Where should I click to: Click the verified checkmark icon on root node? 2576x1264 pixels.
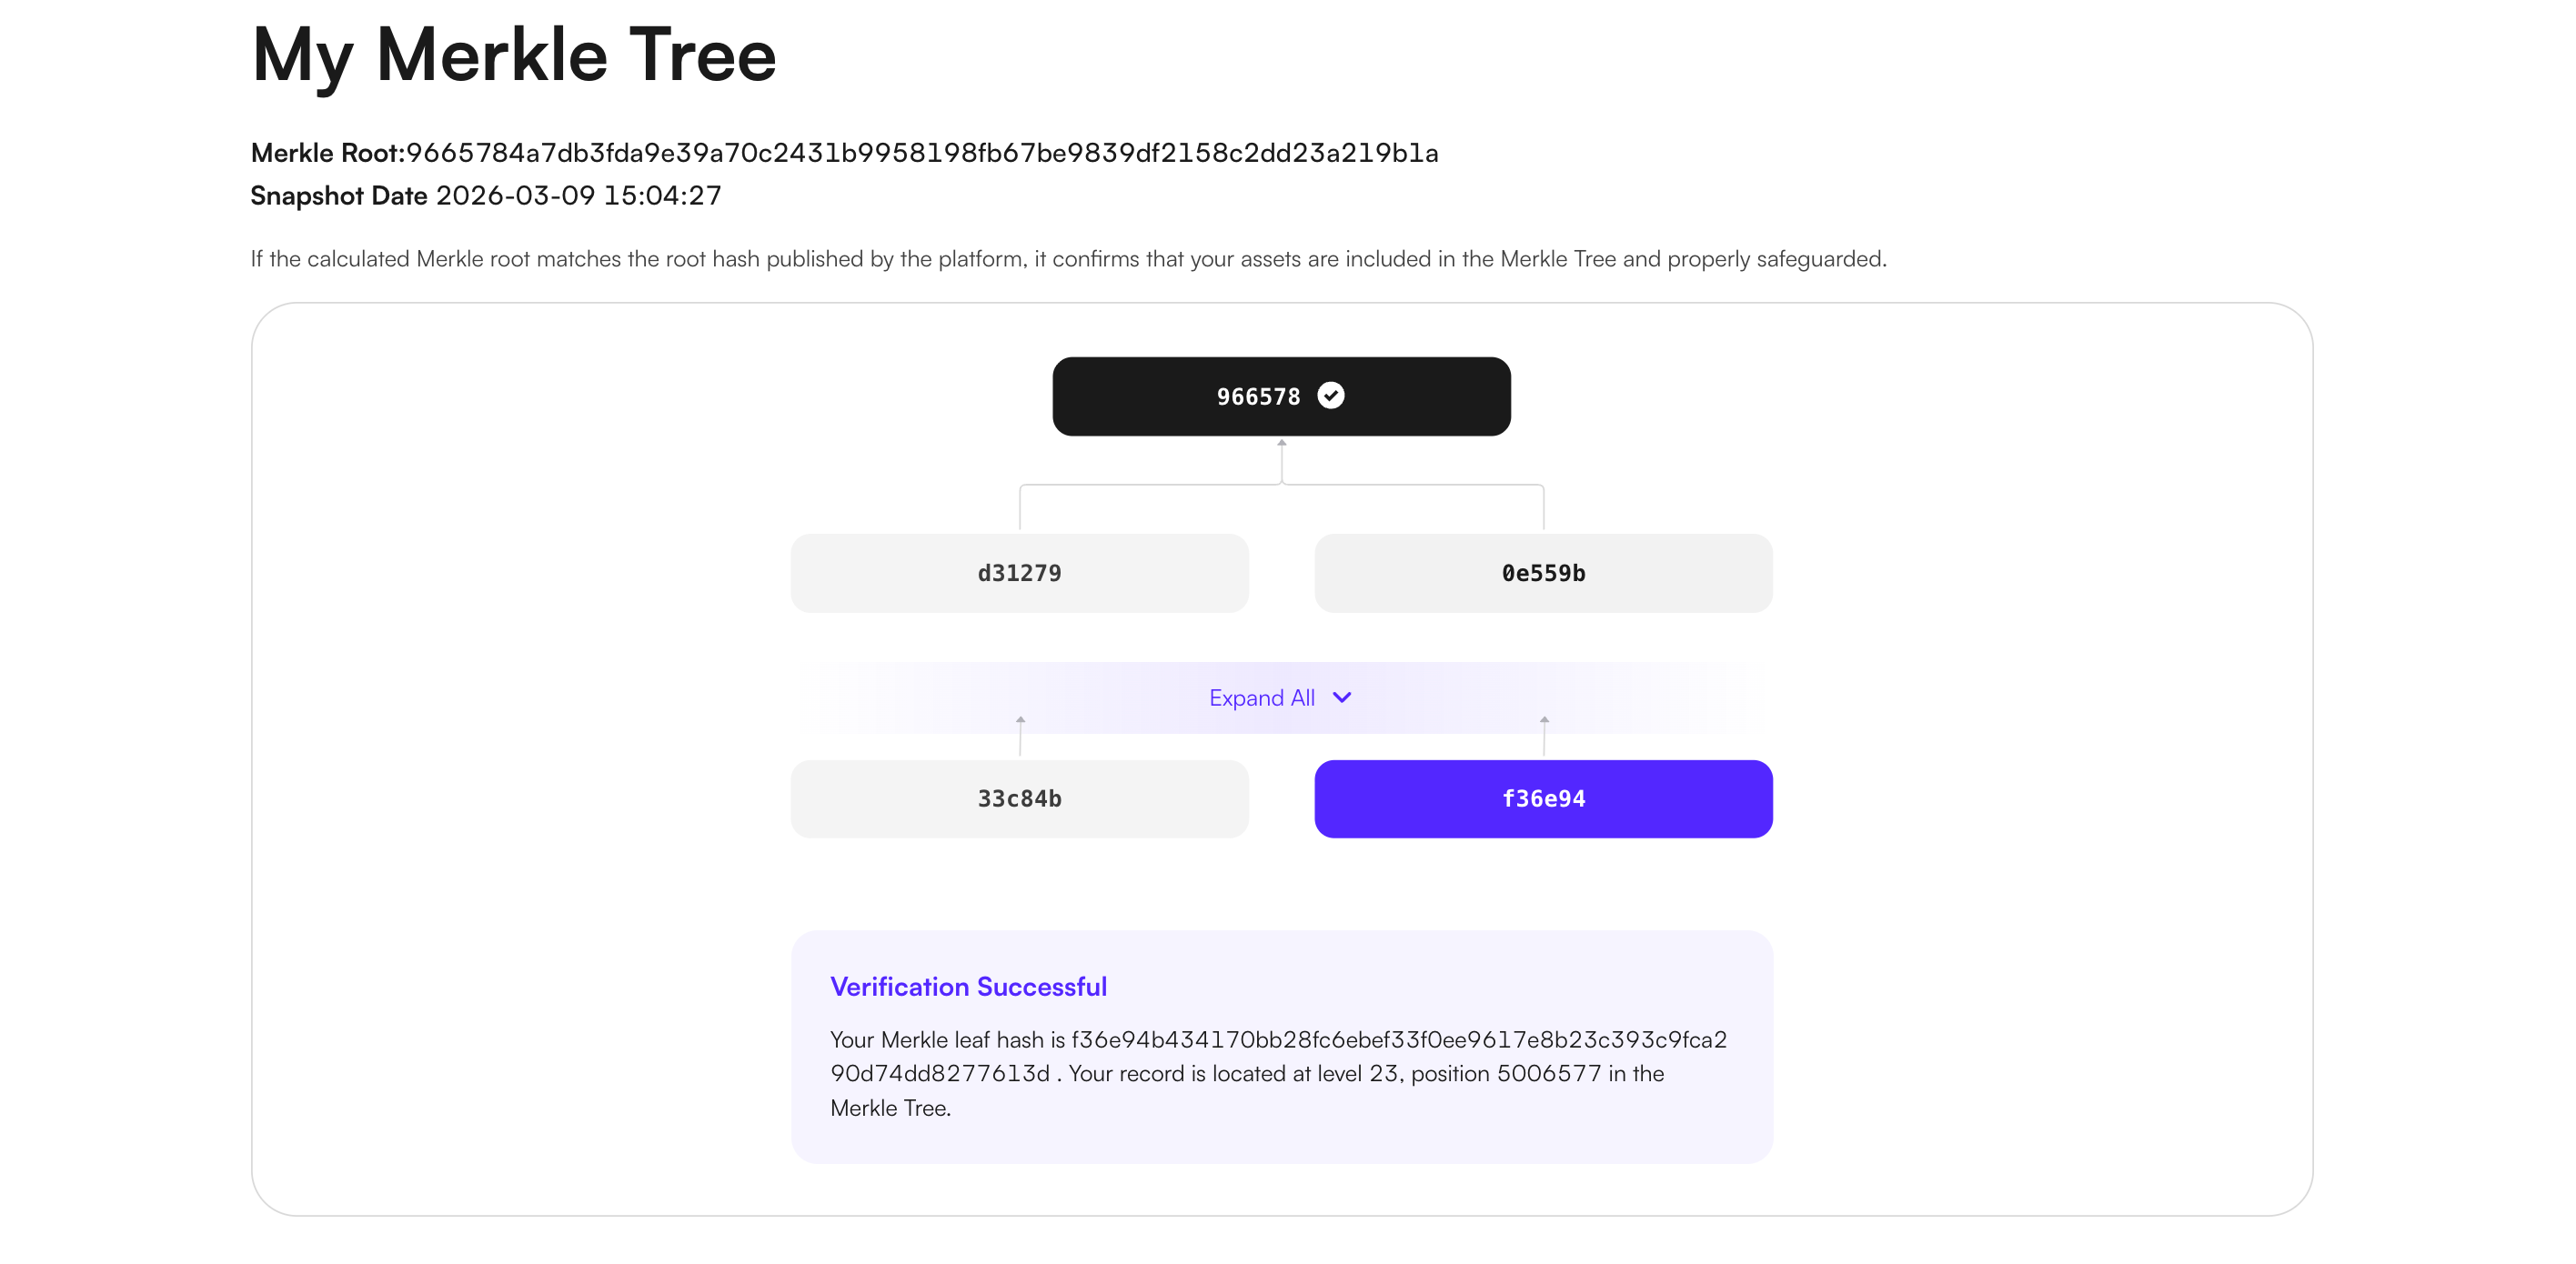pyautogui.click(x=1330, y=396)
